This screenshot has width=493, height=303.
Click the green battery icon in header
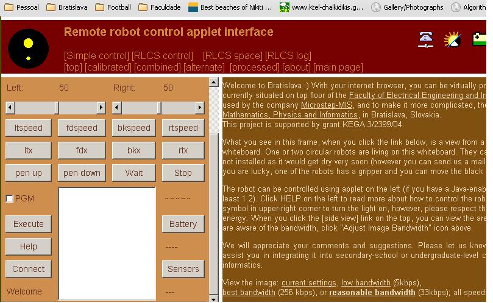point(480,40)
